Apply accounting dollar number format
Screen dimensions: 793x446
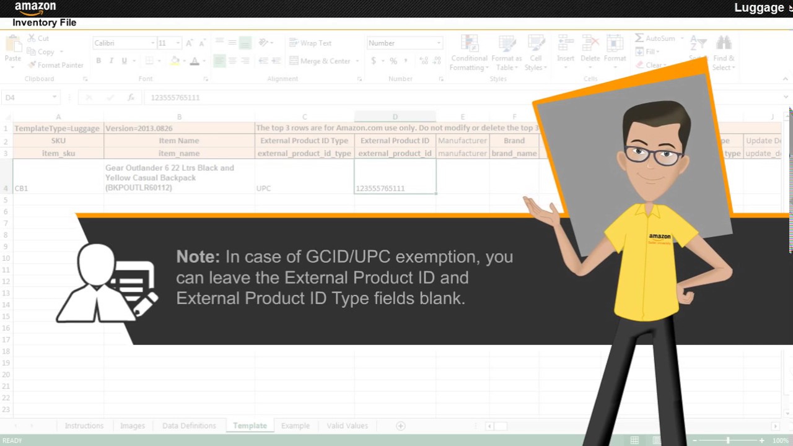(x=374, y=61)
